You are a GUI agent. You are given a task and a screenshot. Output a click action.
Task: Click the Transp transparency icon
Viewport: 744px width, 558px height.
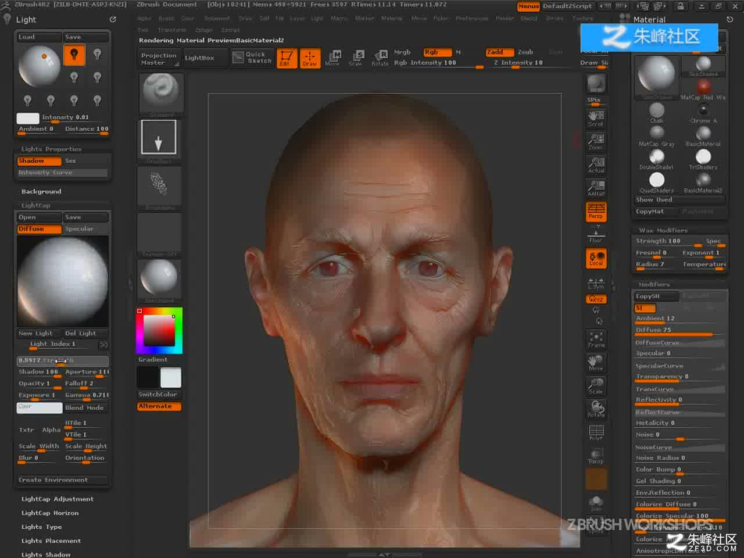[x=596, y=456]
